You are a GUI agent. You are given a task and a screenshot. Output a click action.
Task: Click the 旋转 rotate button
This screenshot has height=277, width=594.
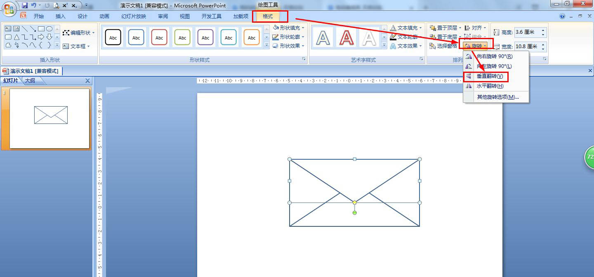point(476,45)
